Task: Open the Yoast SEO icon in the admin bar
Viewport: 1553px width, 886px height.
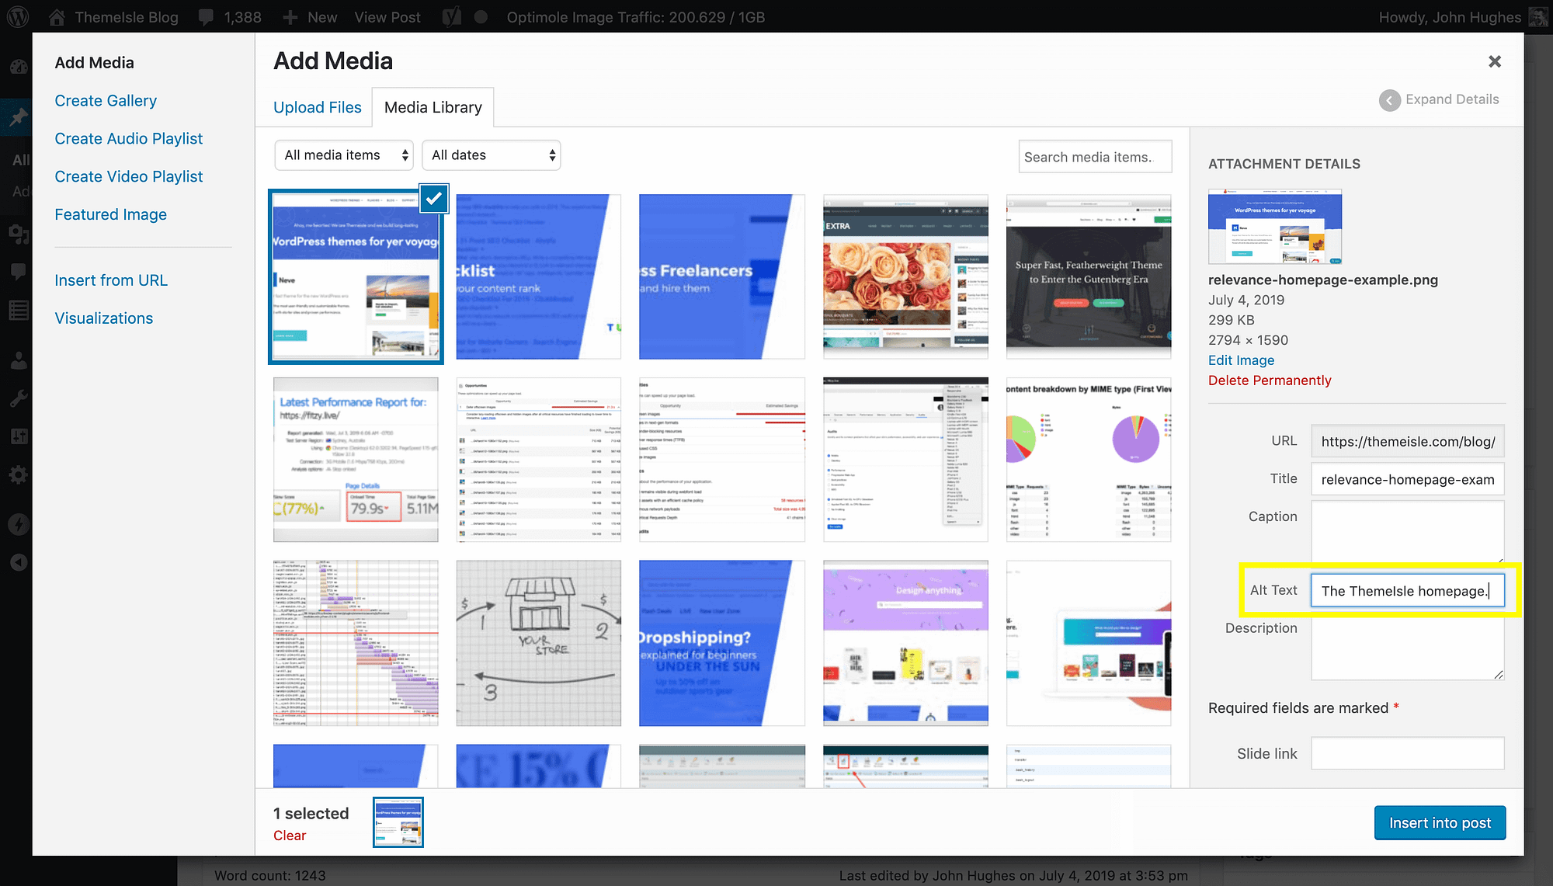Action: (450, 16)
